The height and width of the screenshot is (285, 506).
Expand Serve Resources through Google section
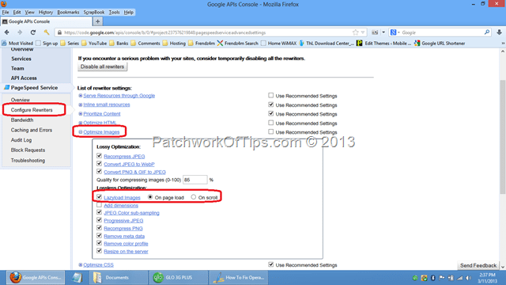[x=81, y=96]
